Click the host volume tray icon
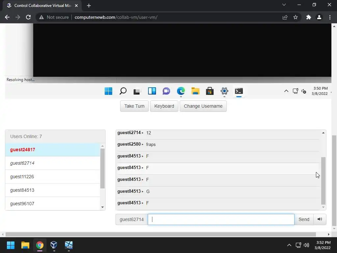This screenshot has height=253, width=337. click(306, 245)
